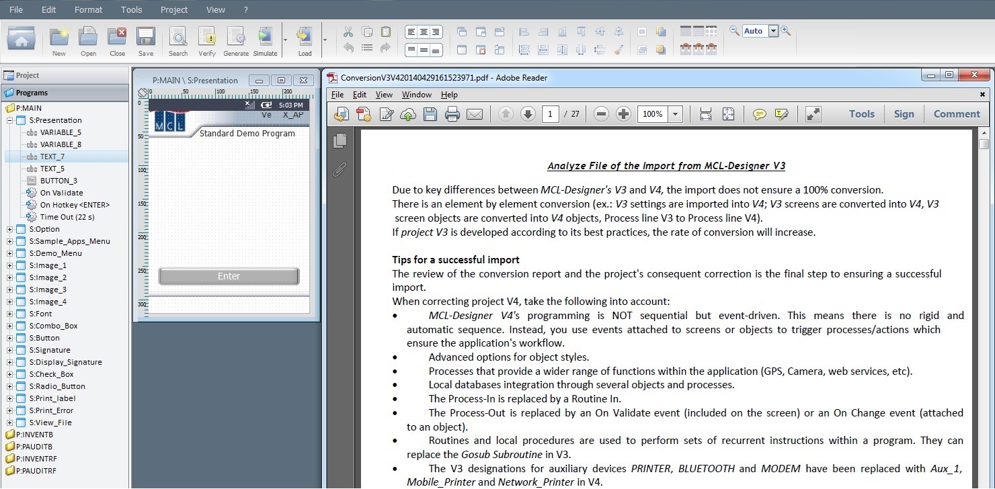Start the Simulate tool
The image size is (995, 489).
tap(265, 40)
